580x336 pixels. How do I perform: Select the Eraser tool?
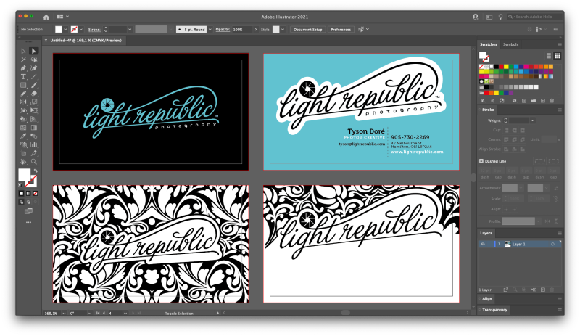[x=34, y=94]
